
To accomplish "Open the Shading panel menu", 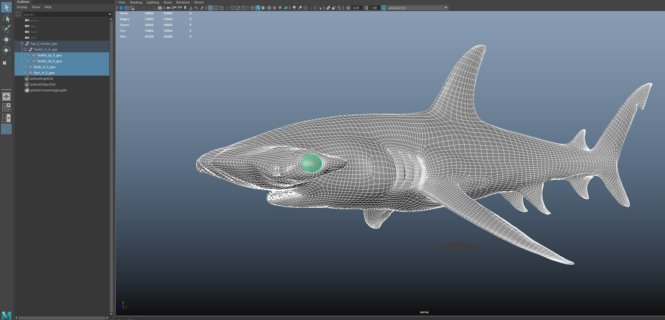I will 136,2.
